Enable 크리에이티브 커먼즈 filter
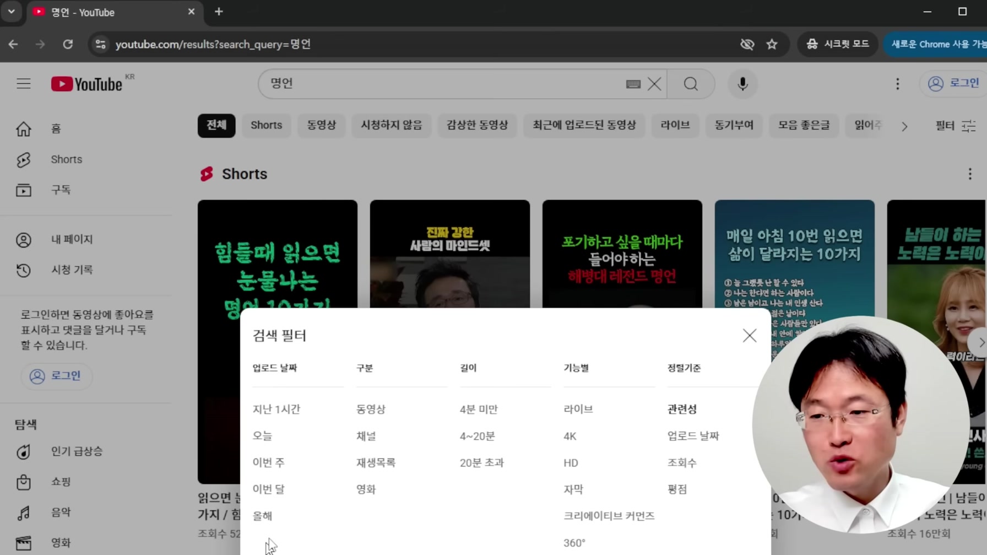987x555 pixels. pyautogui.click(x=609, y=516)
